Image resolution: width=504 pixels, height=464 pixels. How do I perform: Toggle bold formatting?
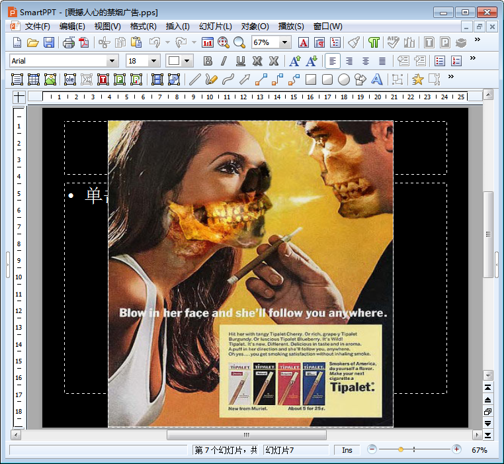click(208, 61)
